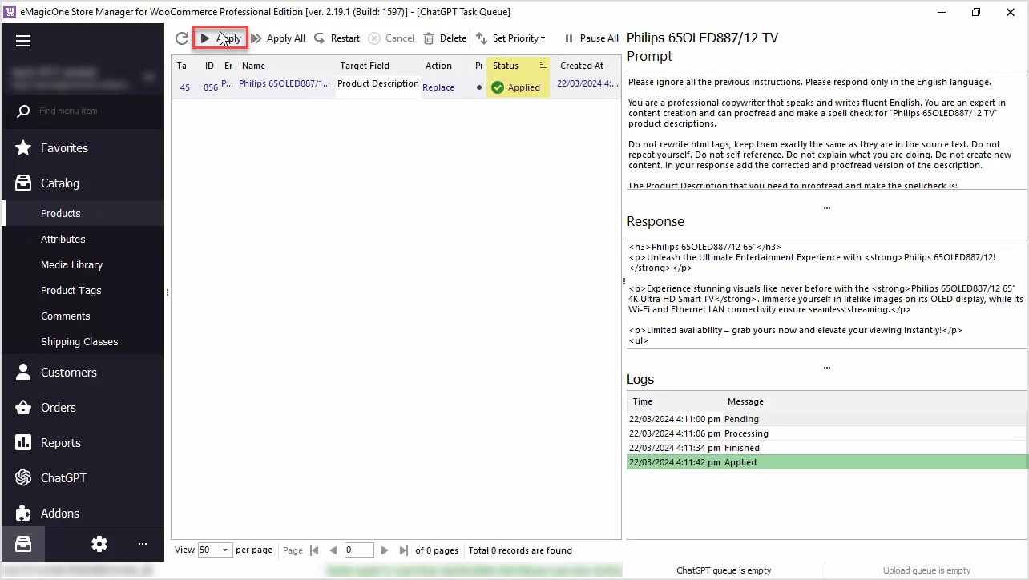Click the Refresh icon in toolbar
Viewport: 1029px width, 580px height.
click(182, 38)
